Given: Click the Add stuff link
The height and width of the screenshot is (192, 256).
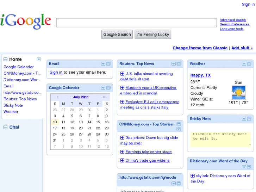Looking at the screenshot, I should pyautogui.click(x=242, y=48).
